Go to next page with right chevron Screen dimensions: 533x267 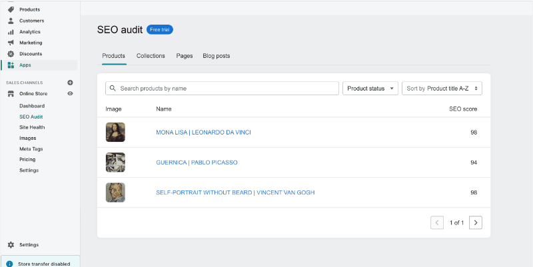476,223
